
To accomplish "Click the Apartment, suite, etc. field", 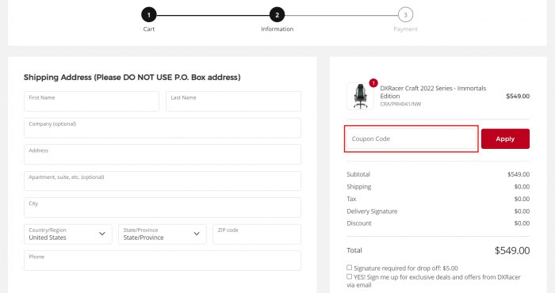I will pos(163,181).
